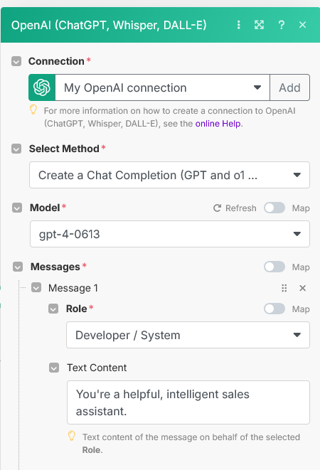The image size is (320, 470).
Task: Open the Developer / System role dropdown
Action: pos(188,335)
